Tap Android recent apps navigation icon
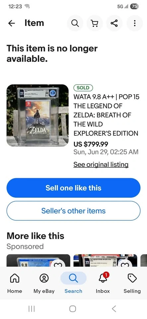Screen dimensions: 147x319 click(x=32, y=309)
